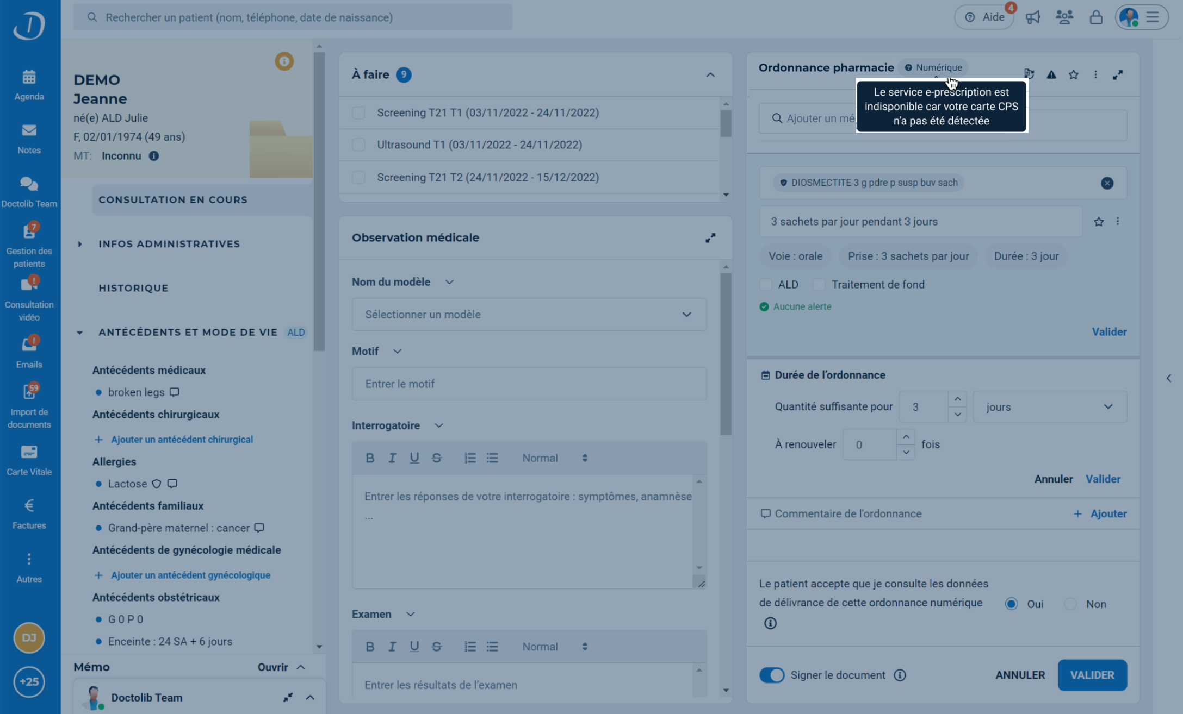Expand Observation médicale panel fullscreen

pos(710,238)
